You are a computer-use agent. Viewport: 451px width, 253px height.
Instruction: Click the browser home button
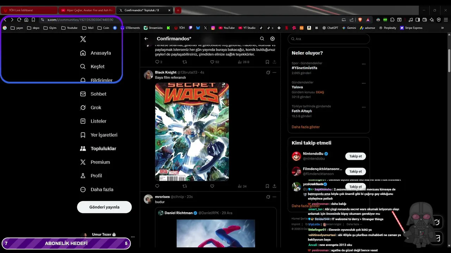26,20
